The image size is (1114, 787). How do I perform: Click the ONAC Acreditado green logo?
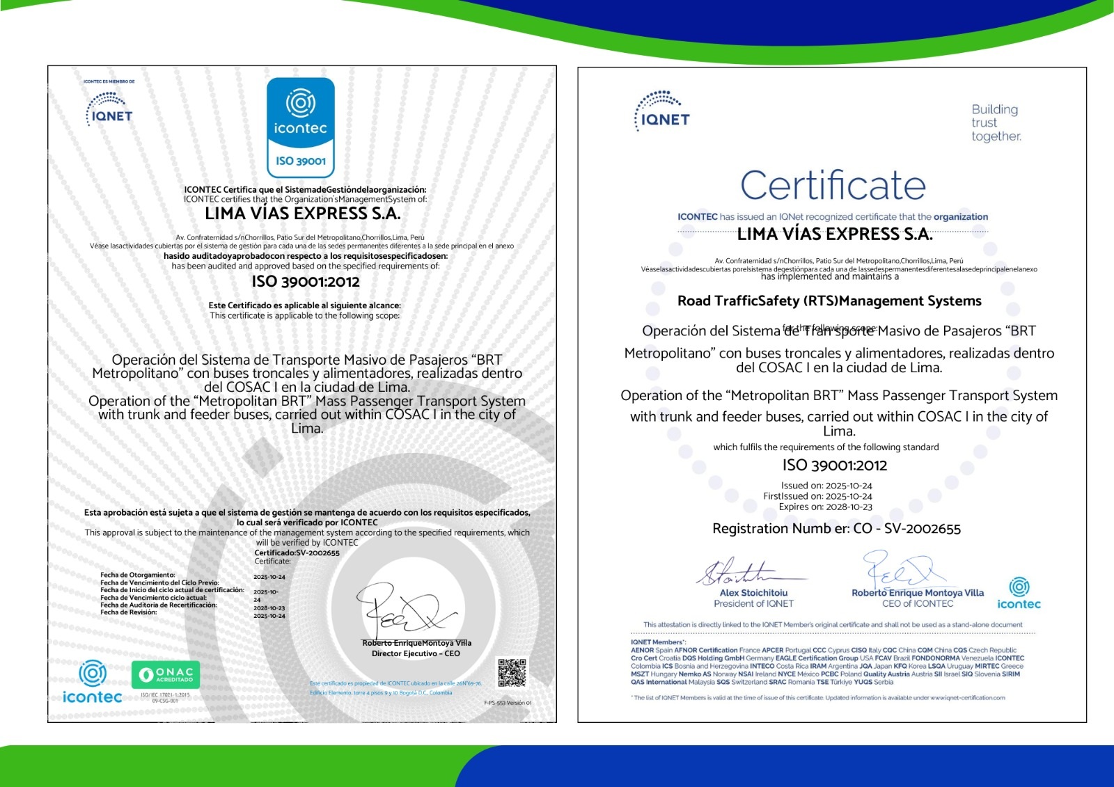click(x=166, y=675)
